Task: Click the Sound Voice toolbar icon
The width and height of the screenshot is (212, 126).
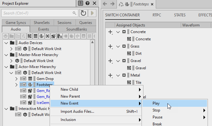Action: coord(59,36)
